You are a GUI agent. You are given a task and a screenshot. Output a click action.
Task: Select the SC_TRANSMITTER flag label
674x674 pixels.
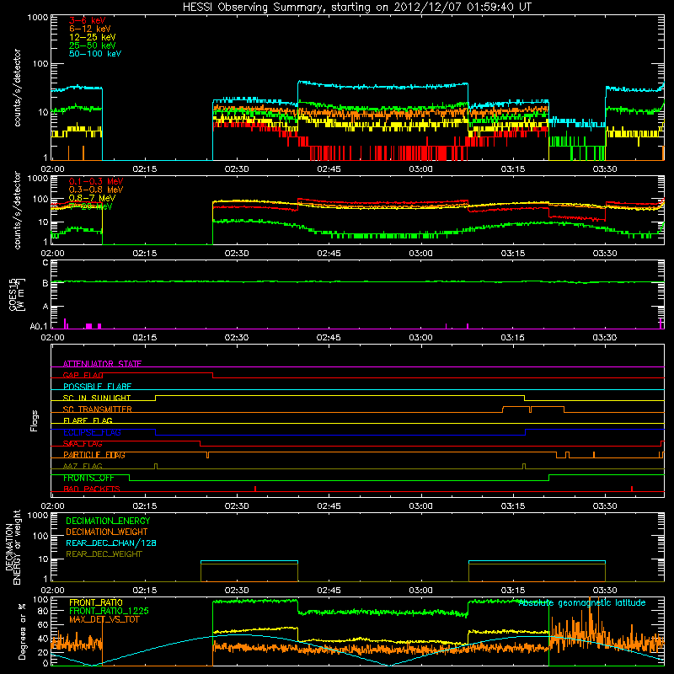[97, 409]
